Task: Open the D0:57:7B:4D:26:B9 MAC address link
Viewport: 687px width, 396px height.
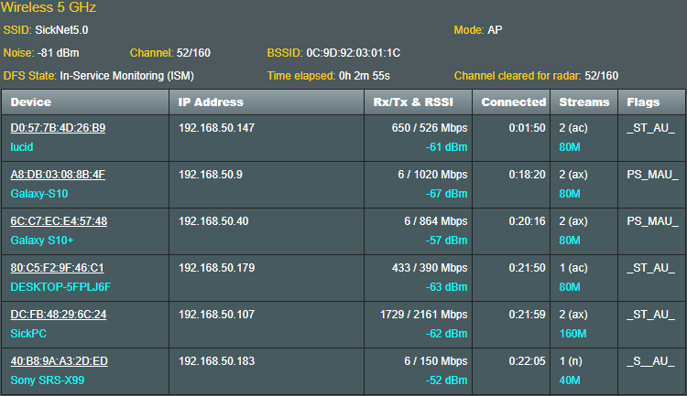Action: [x=58, y=128]
